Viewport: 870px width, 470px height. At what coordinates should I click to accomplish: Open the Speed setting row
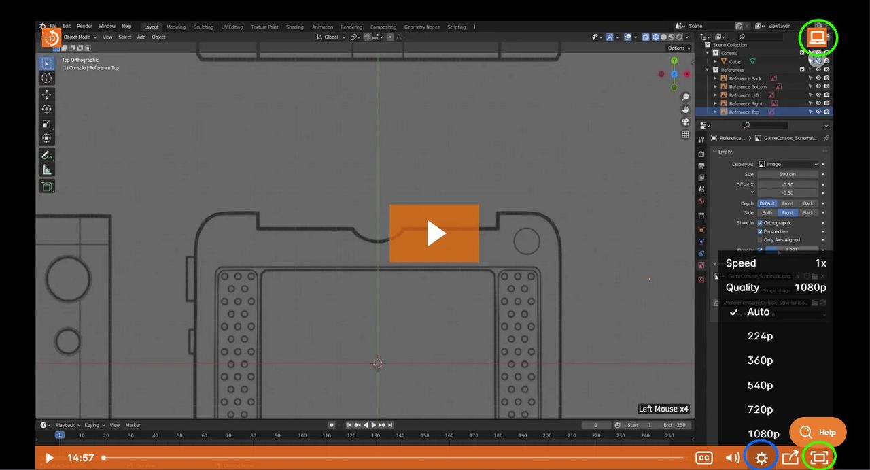(776, 263)
